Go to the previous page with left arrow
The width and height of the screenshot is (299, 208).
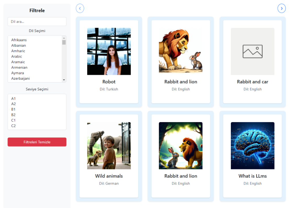(x=80, y=8)
